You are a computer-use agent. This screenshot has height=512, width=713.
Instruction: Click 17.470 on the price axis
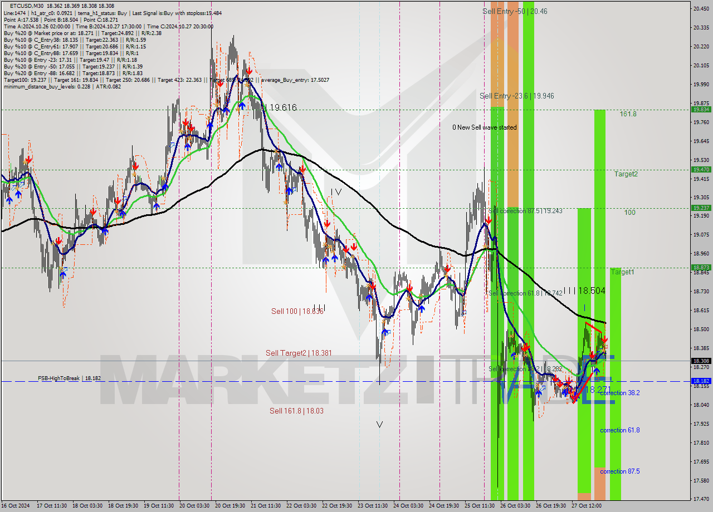(701, 499)
